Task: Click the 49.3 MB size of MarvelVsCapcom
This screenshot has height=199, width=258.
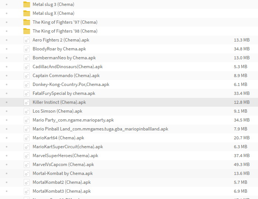Action: (242, 164)
